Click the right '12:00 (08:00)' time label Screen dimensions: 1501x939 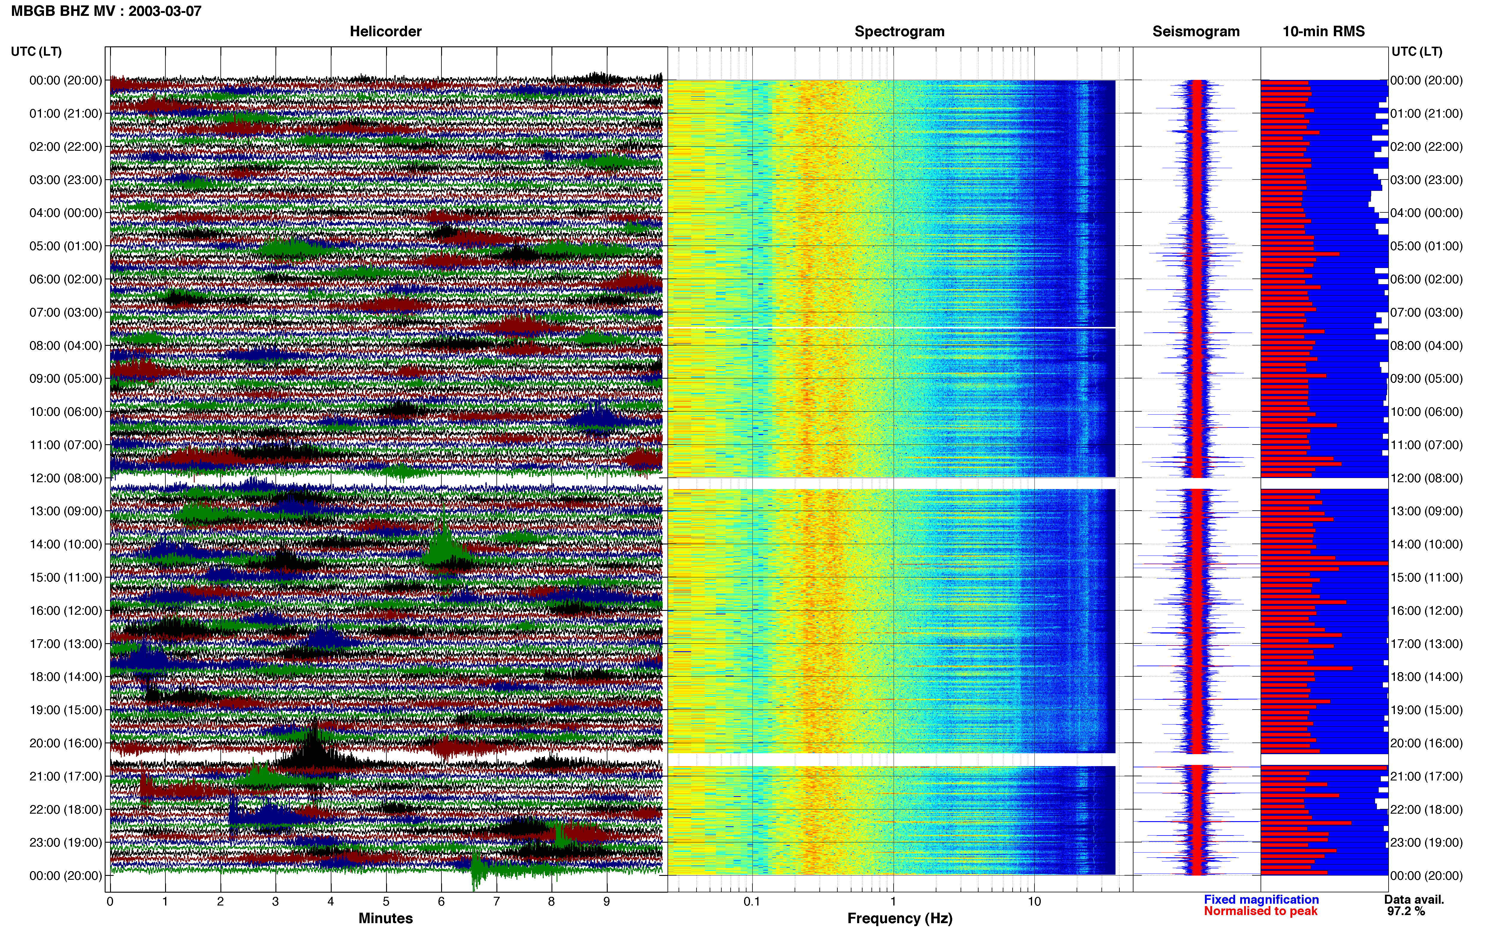(x=1427, y=478)
